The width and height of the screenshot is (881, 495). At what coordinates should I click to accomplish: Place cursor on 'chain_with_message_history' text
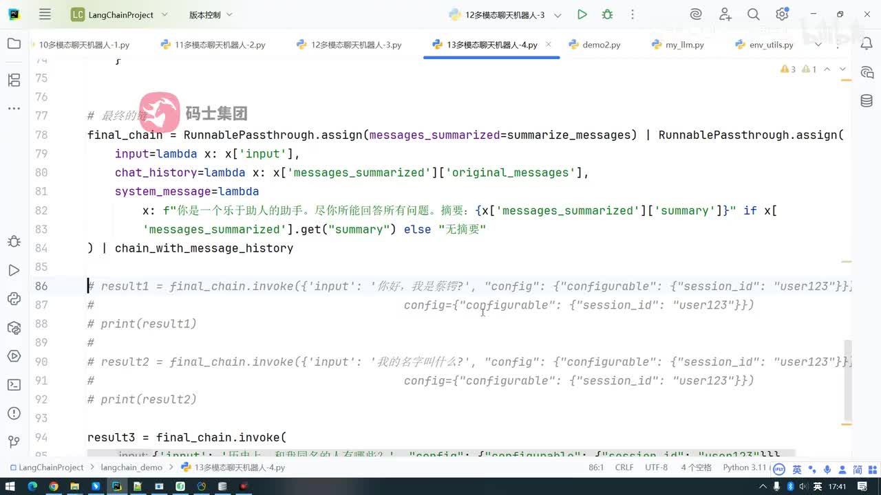[204, 248]
